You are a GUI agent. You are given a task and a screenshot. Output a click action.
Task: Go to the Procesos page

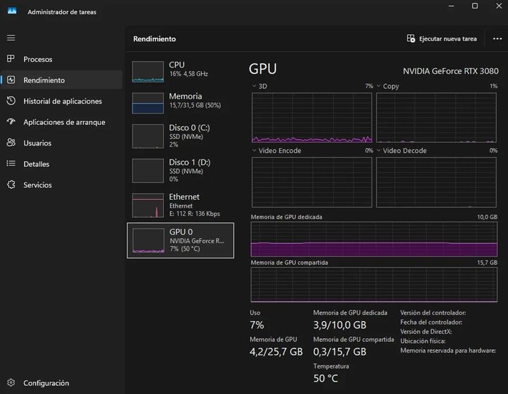click(61, 59)
